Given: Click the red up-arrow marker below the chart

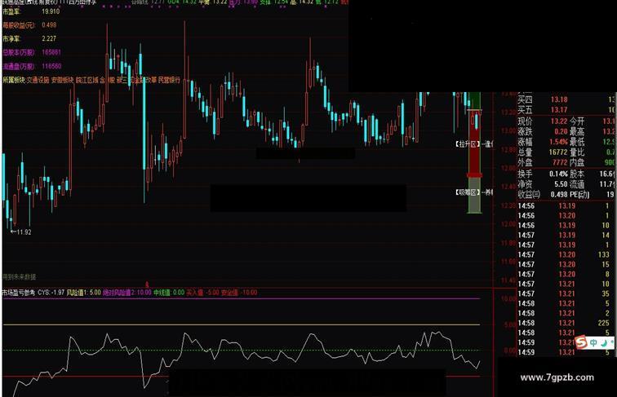Looking at the screenshot, I should click(x=147, y=285).
